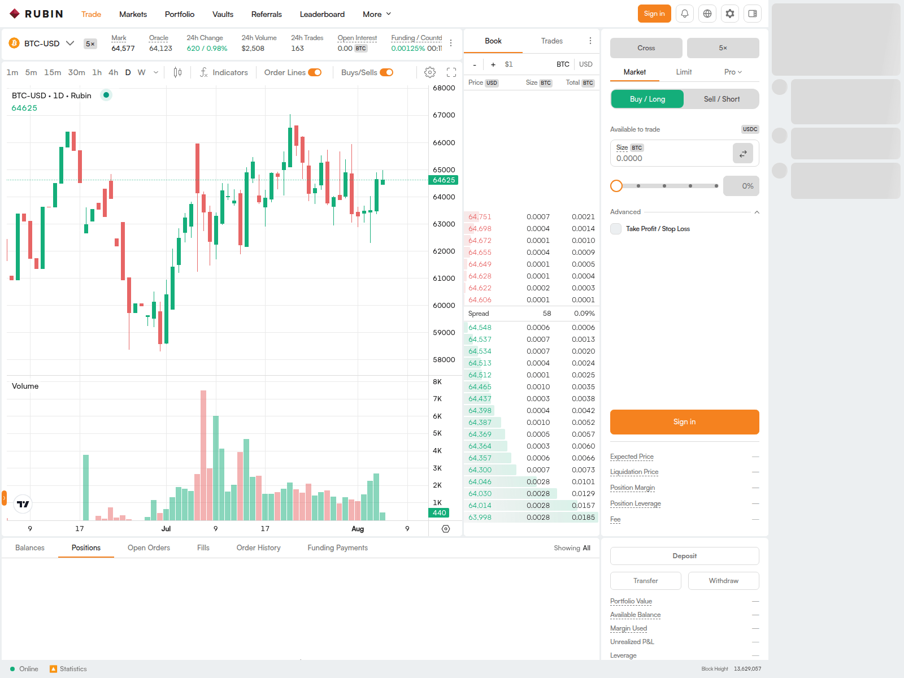Click the Withdraw button
Image resolution: width=904 pixels, height=678 pixels.
[724, 581]
